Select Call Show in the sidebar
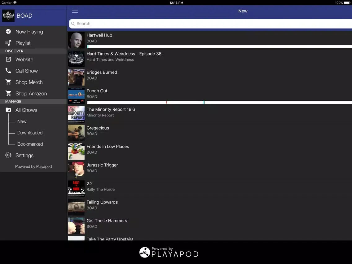Image resolution: width=352 pixels, height=264 pixels. (33, 71)
